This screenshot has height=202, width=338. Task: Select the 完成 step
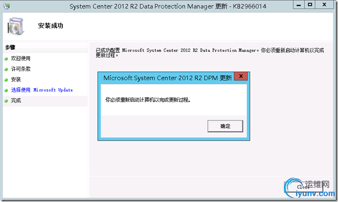[16, 100]
